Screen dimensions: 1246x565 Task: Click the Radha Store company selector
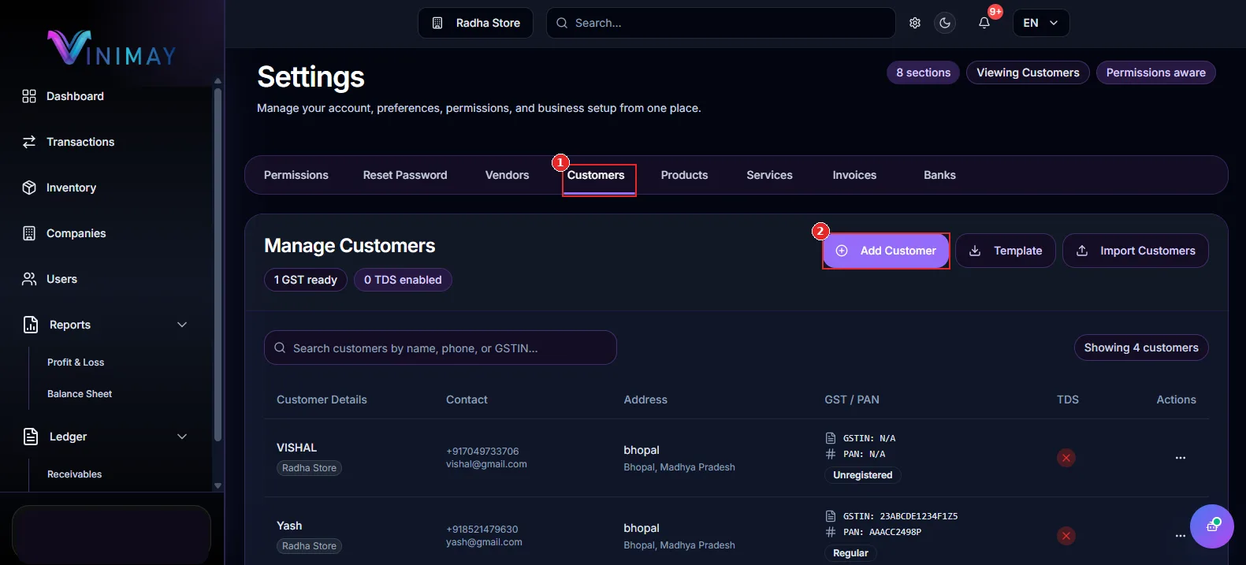[475, 23]
